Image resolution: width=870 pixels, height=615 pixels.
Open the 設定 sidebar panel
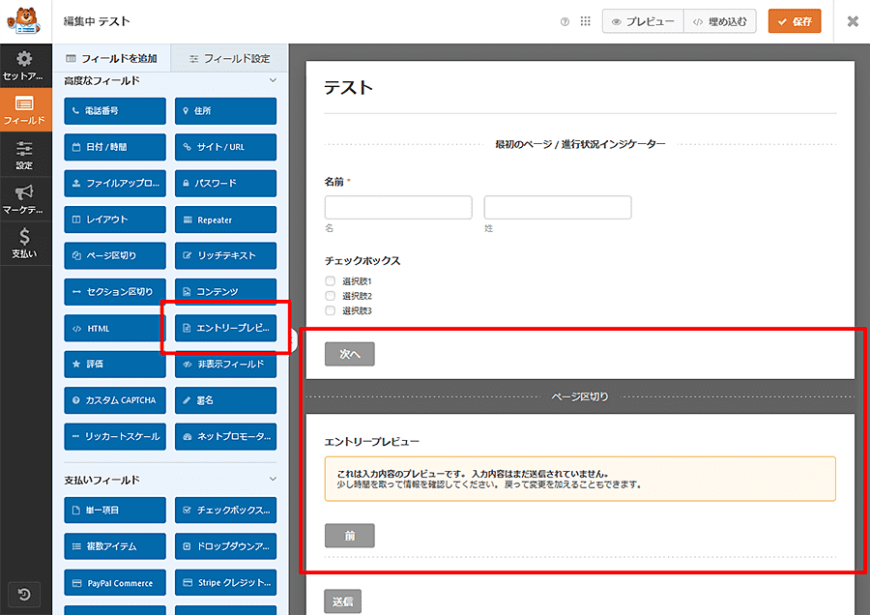25,155
